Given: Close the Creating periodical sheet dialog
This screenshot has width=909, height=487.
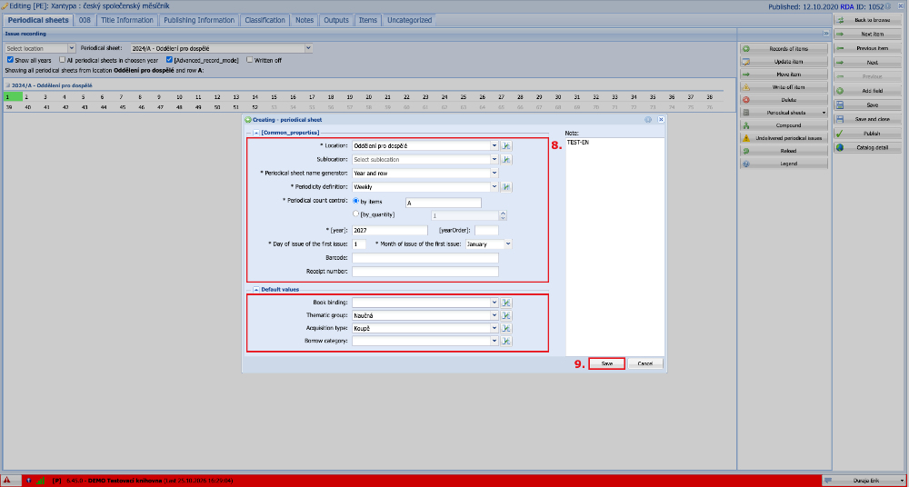Looking at the screenshot, I should pyautogui.click(x=660, y=119).
